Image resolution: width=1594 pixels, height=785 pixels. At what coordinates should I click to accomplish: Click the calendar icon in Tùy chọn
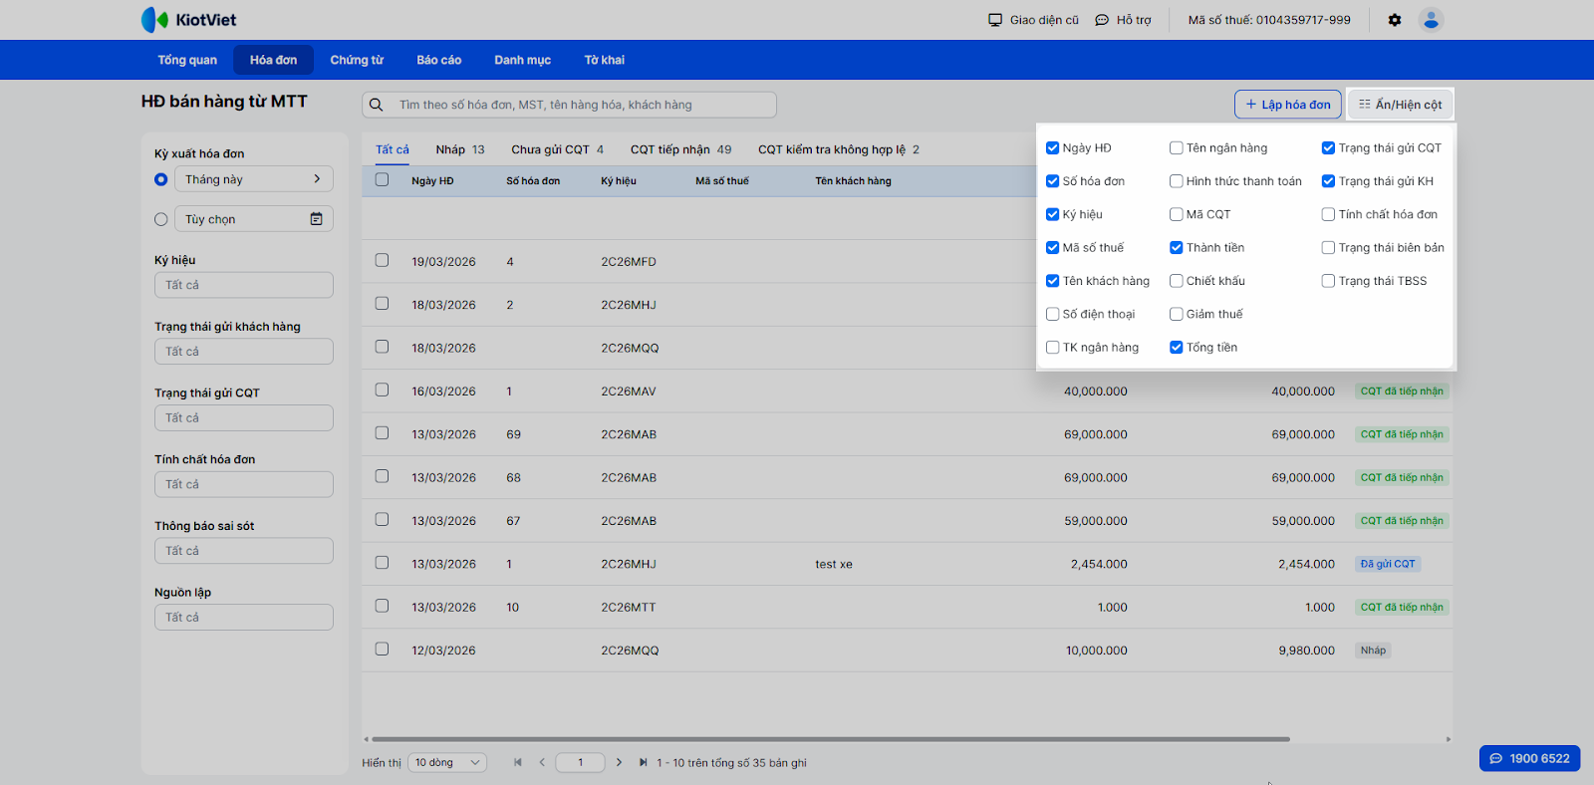click(x=316, y=219)
